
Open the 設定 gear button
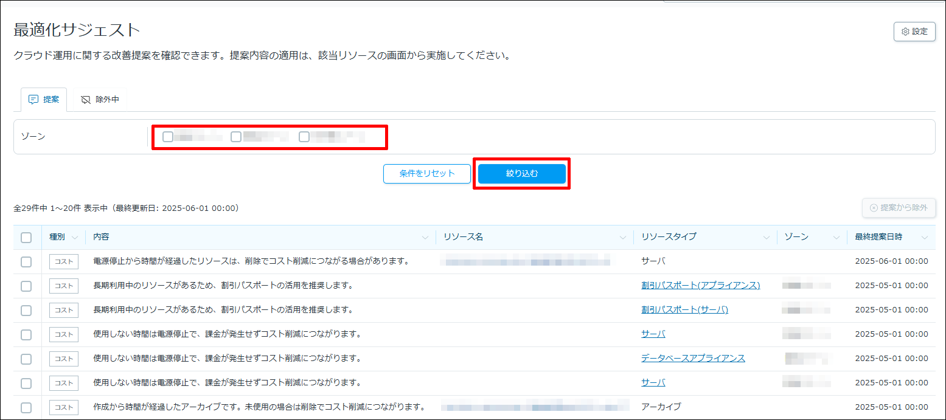click(x=914, y=32)
